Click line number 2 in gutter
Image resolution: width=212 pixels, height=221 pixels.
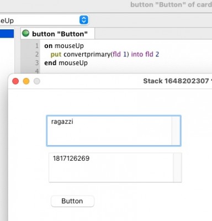pos(37,54)
